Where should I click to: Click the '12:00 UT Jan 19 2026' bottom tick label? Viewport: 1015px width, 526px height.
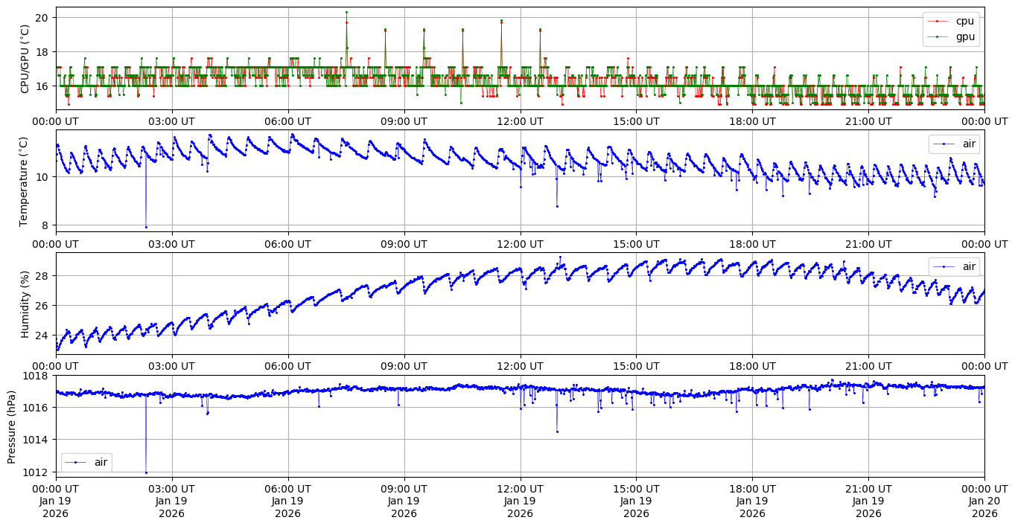tap(520, 501)
